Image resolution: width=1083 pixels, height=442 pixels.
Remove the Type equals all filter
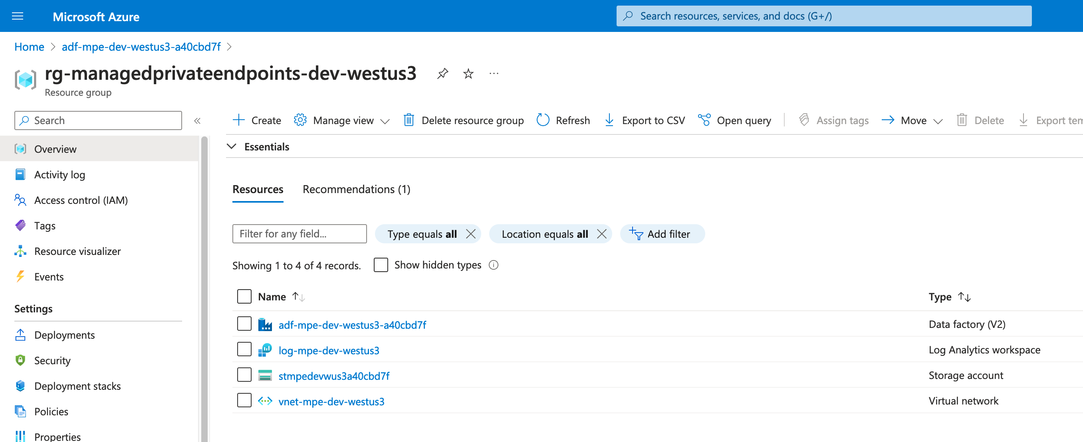click(471, 234)
